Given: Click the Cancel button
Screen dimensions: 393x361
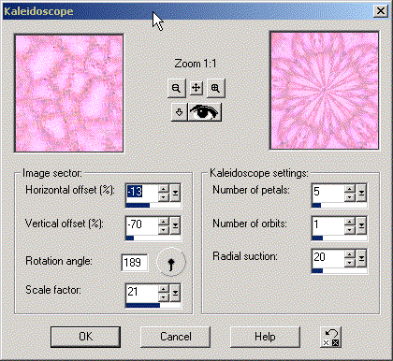Looking at the screenshot, I should click(x=176, y=337).
